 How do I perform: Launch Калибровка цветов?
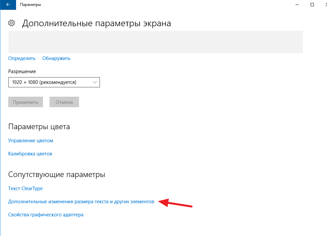click(x=30, y=154)
